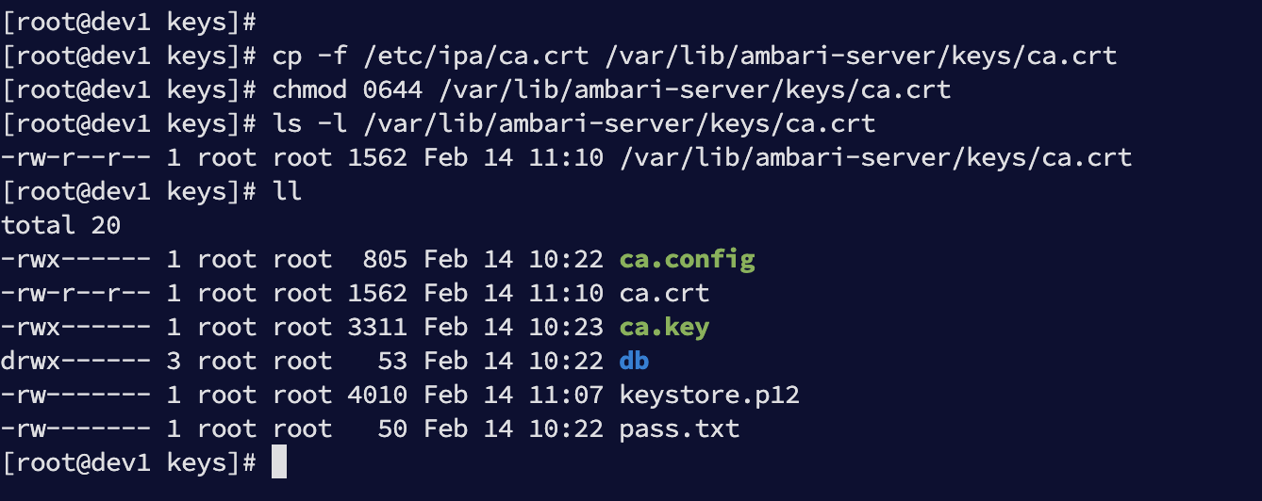
Task: Select the blue db directory name
Action: [634, 361]
